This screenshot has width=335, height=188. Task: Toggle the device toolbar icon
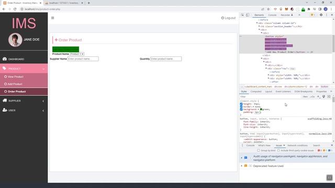point(248,15)
